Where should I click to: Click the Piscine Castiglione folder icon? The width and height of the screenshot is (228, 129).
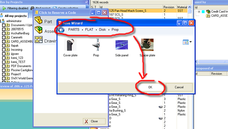coord(8,70)
